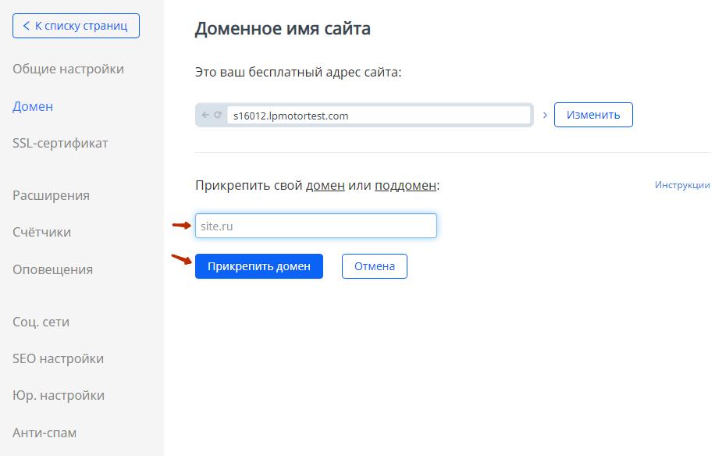
Task: Open Юр. настройки section
Action: pos(59,395)
